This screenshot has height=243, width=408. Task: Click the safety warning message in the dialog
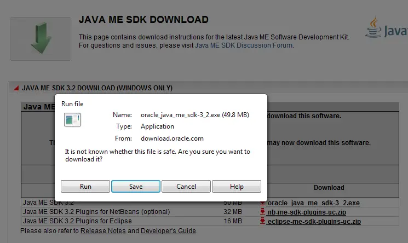coord(157,155)
